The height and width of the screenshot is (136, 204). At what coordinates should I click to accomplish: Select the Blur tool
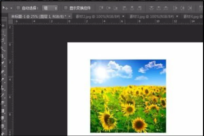(3, 118)
